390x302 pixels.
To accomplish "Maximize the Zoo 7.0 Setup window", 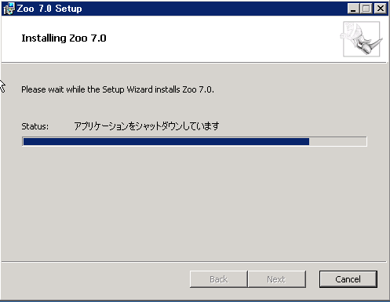I will 366,9.
